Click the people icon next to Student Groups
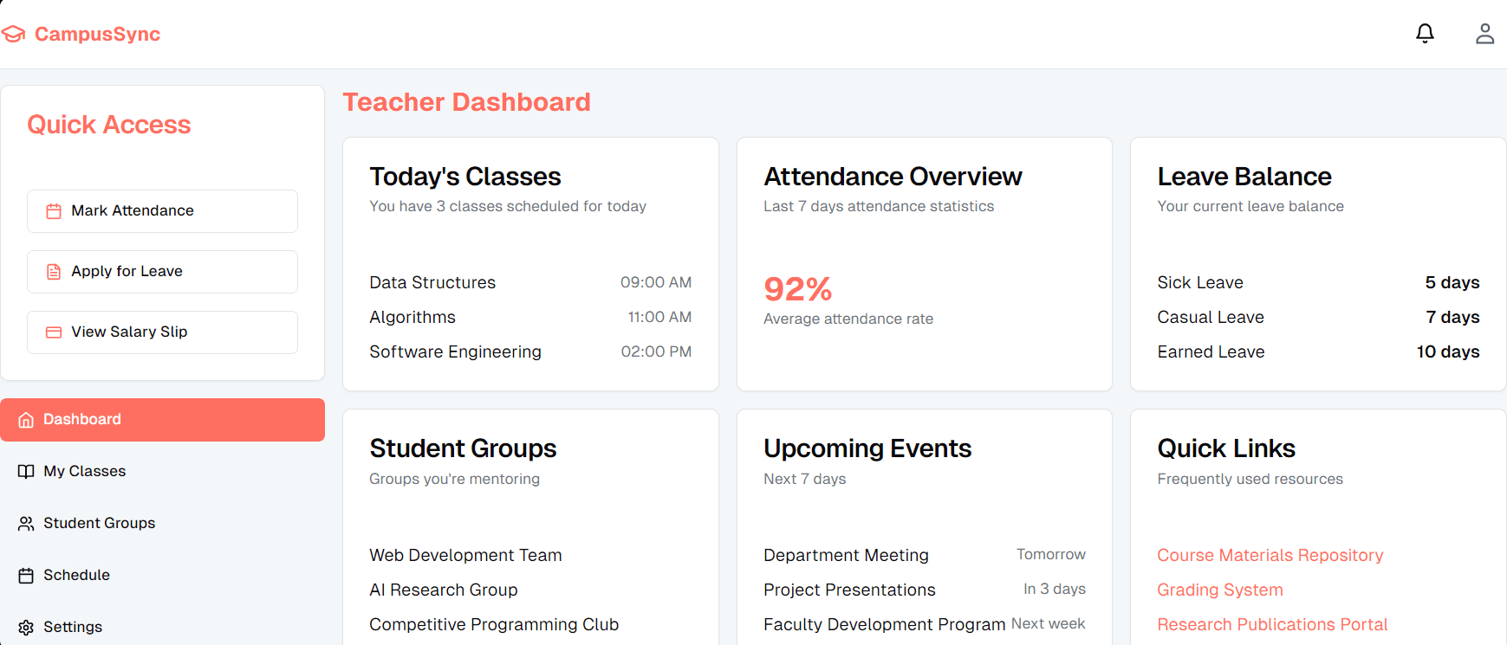This screenshot has height=645, width=1507. coord(26,524)
